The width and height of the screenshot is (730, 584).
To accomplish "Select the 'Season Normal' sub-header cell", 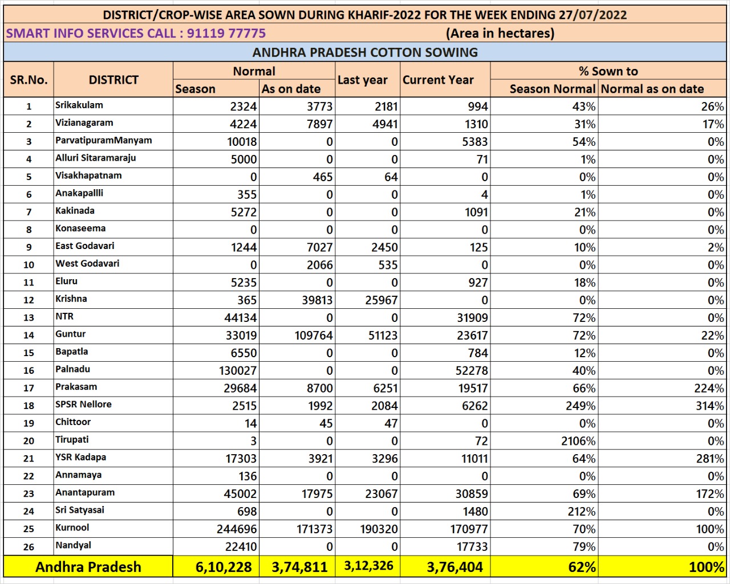I will (551, 89).
